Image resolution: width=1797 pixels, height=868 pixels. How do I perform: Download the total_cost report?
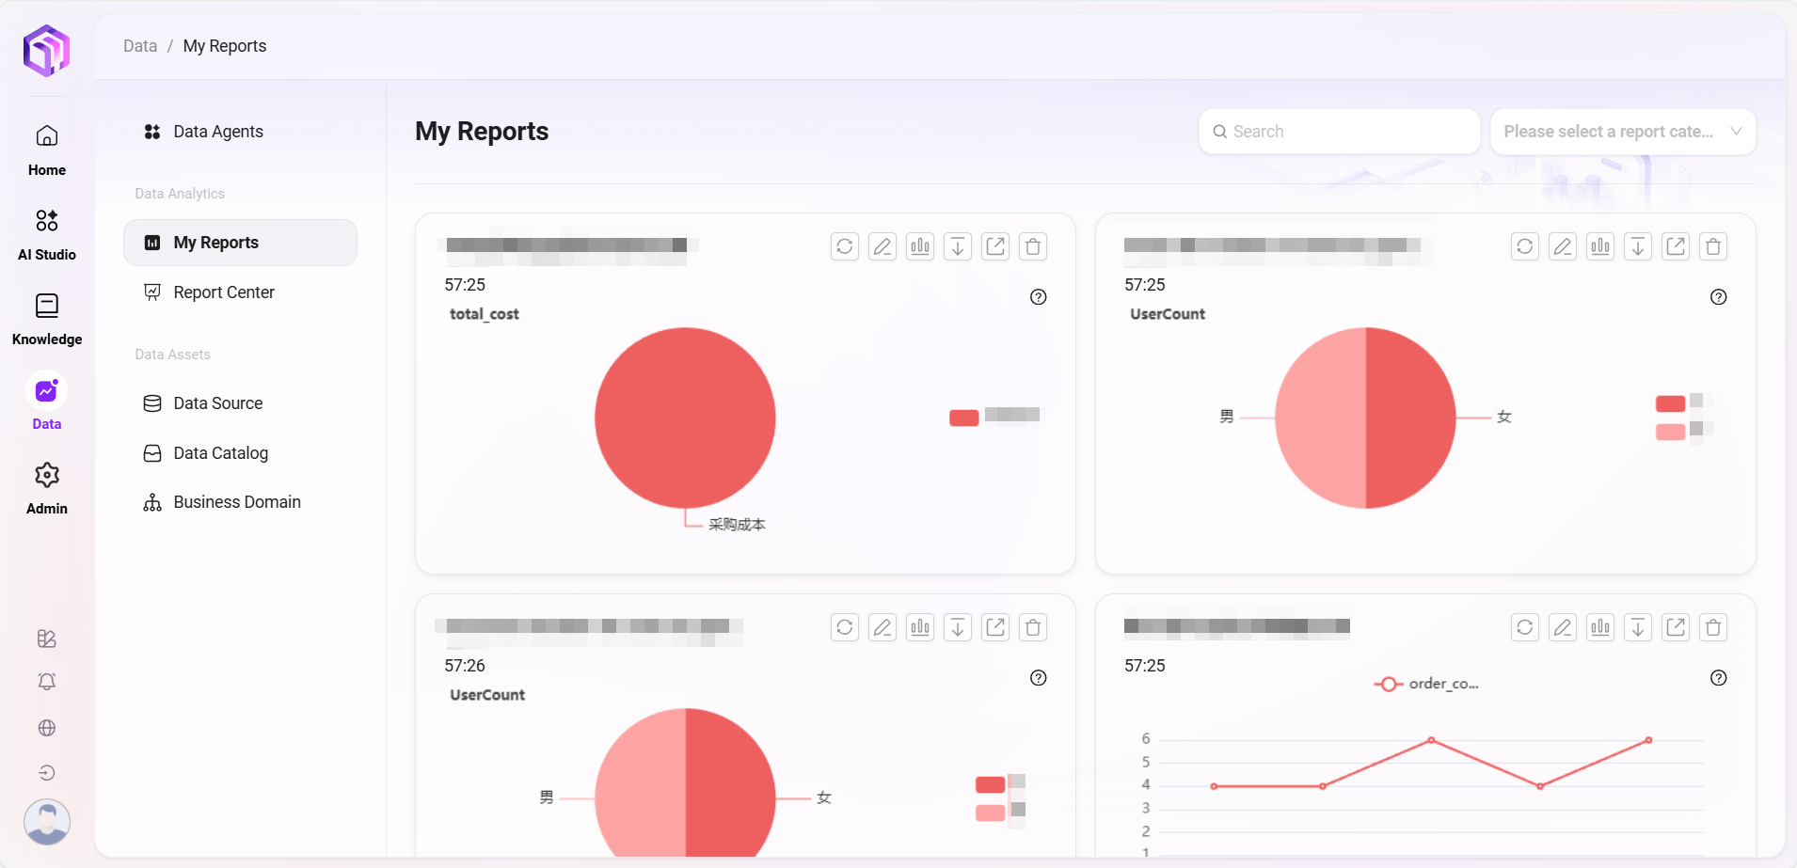(957, 246)
